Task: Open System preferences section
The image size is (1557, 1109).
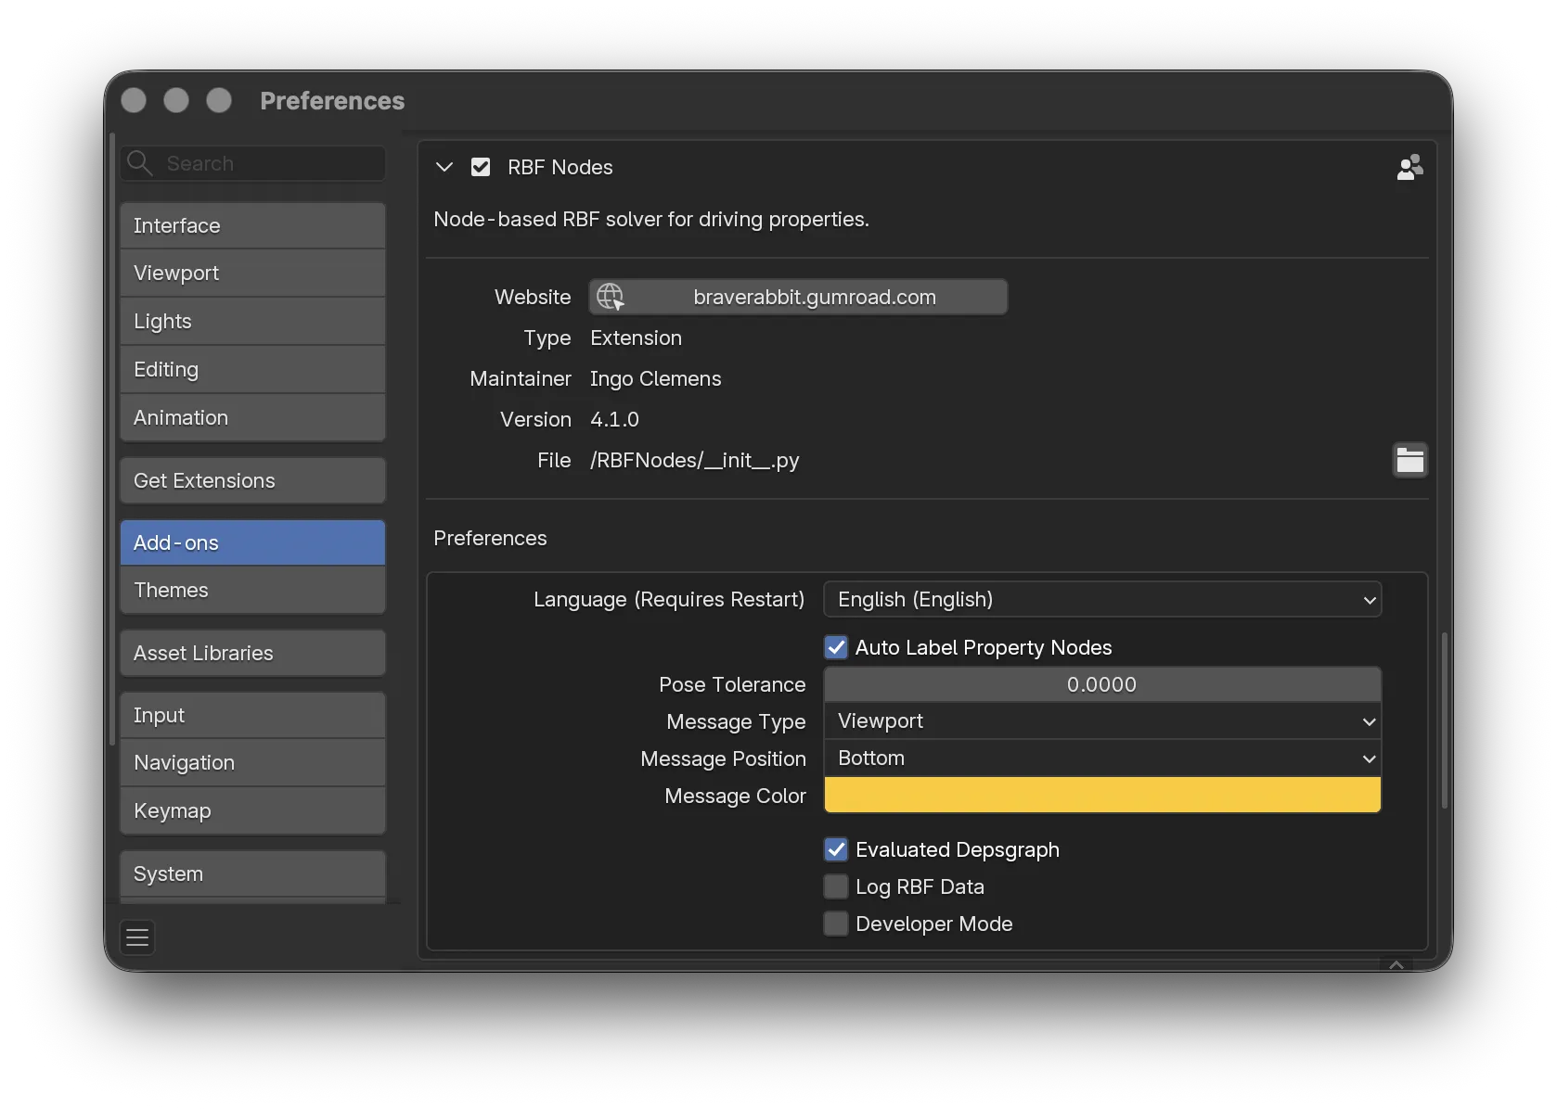Action: 252,873
